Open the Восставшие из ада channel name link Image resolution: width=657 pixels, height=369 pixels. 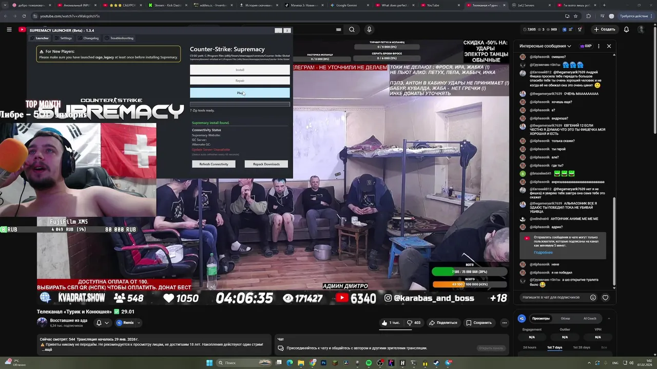tap(69, 320)
